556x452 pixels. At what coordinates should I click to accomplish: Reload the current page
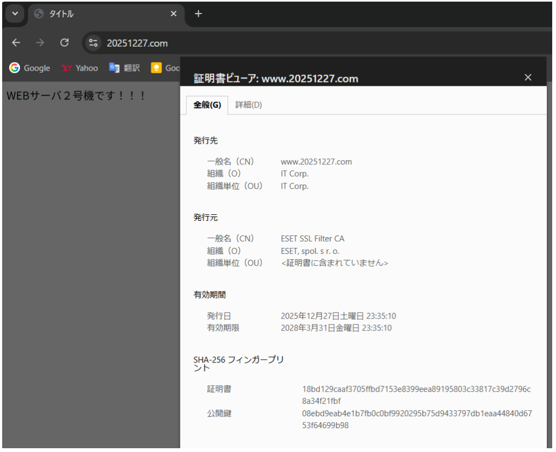point(64,43)
